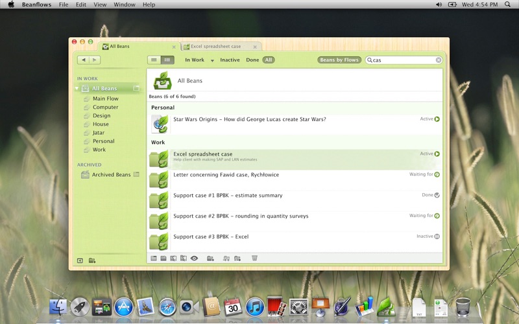Click the Inactive status icon on Support case #3
Screen dimensions: 519x324
pyautogui.click(x=437, y=237)
